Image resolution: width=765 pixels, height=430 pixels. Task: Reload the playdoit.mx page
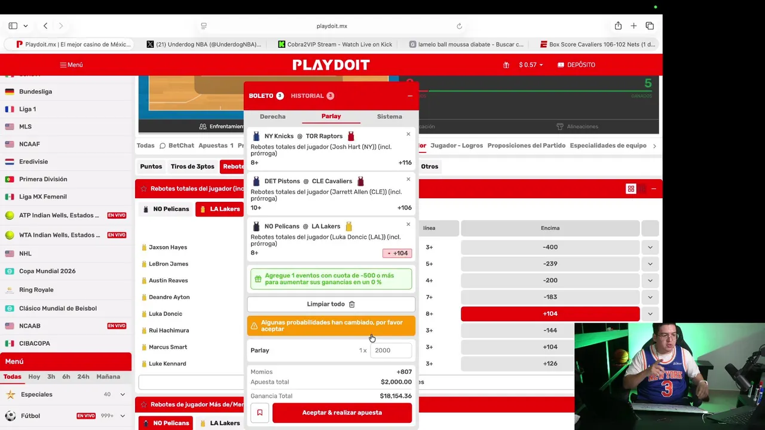(459, 26)
